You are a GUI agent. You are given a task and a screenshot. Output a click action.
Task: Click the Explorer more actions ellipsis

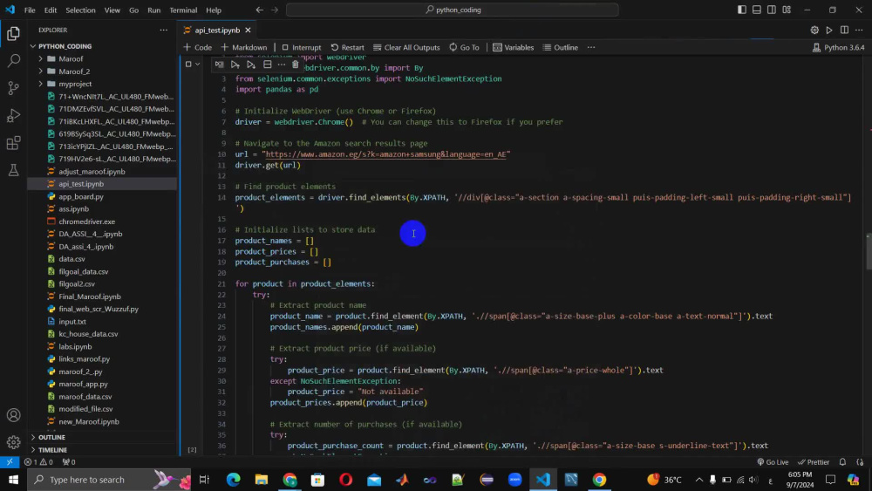[164, 30]
